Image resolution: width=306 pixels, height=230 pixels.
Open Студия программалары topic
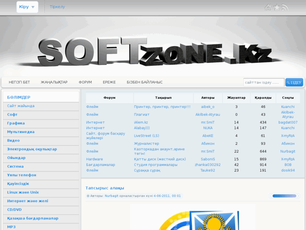click(x=156, y=165)
